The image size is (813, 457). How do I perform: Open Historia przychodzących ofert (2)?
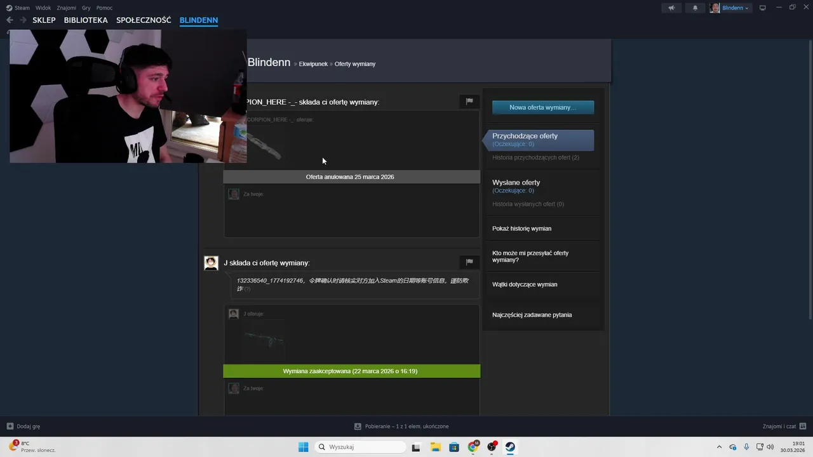pos(535,157)
